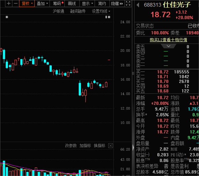Open the 显示 display menu
The image size is (199, 176).
[87, 4]
